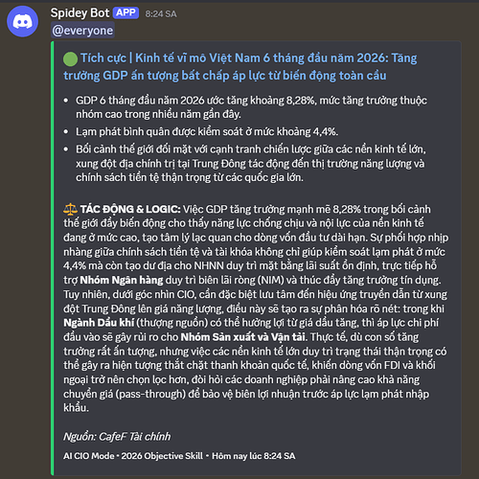This screenshot has width=479, height=479.
Task: Click the 'TÁC ĐỘNG & LOGIC:' bold heading
Action: coord(130,209)
